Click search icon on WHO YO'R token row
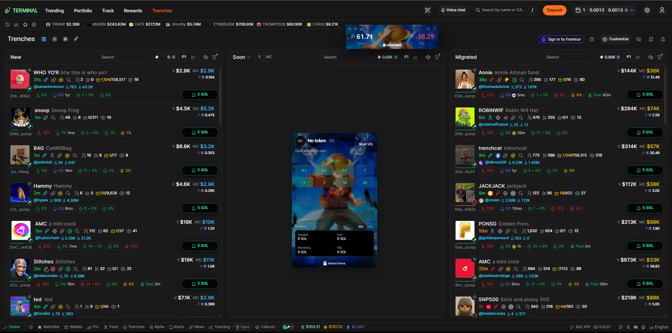The width and height of the screenshot is (672, 333). point(69,80)
